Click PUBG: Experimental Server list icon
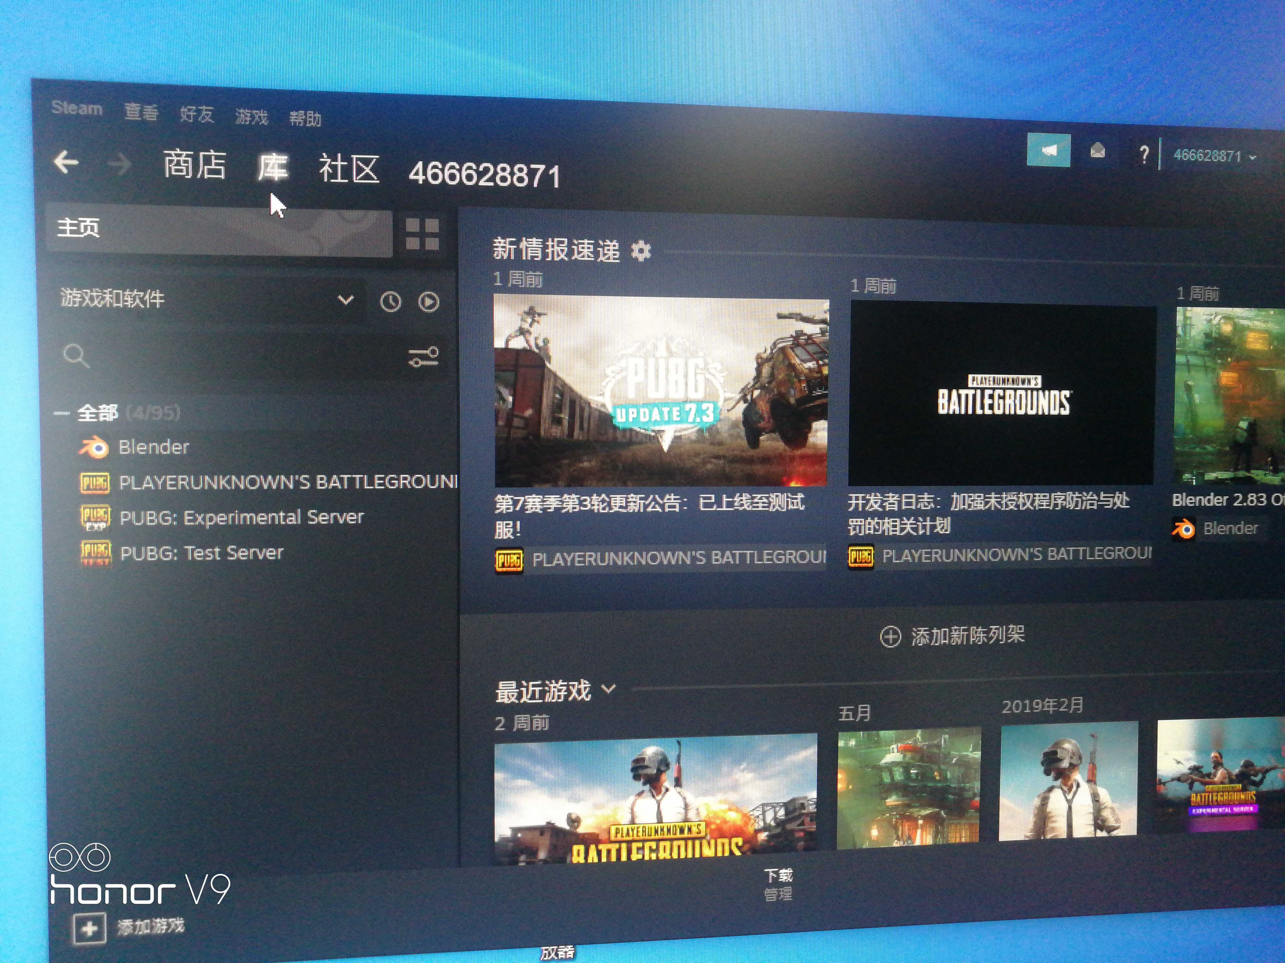The image size is (1285, 963). [x=95, y=518]
